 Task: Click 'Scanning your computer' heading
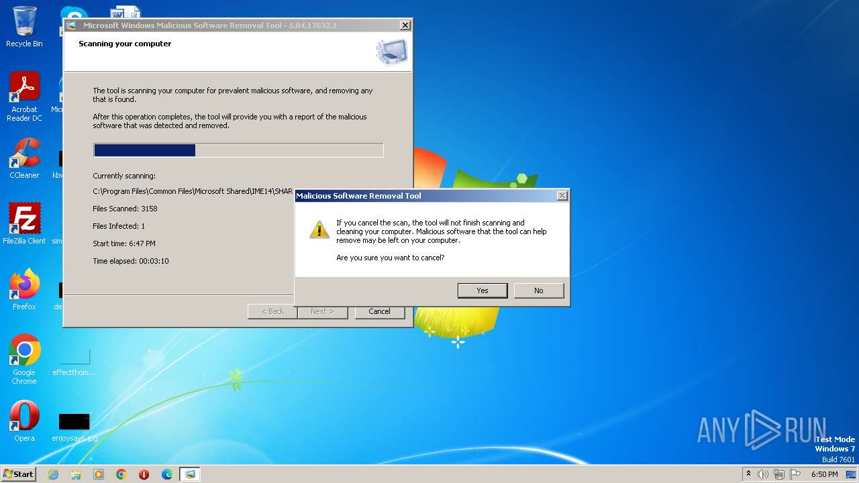point(125,44)
